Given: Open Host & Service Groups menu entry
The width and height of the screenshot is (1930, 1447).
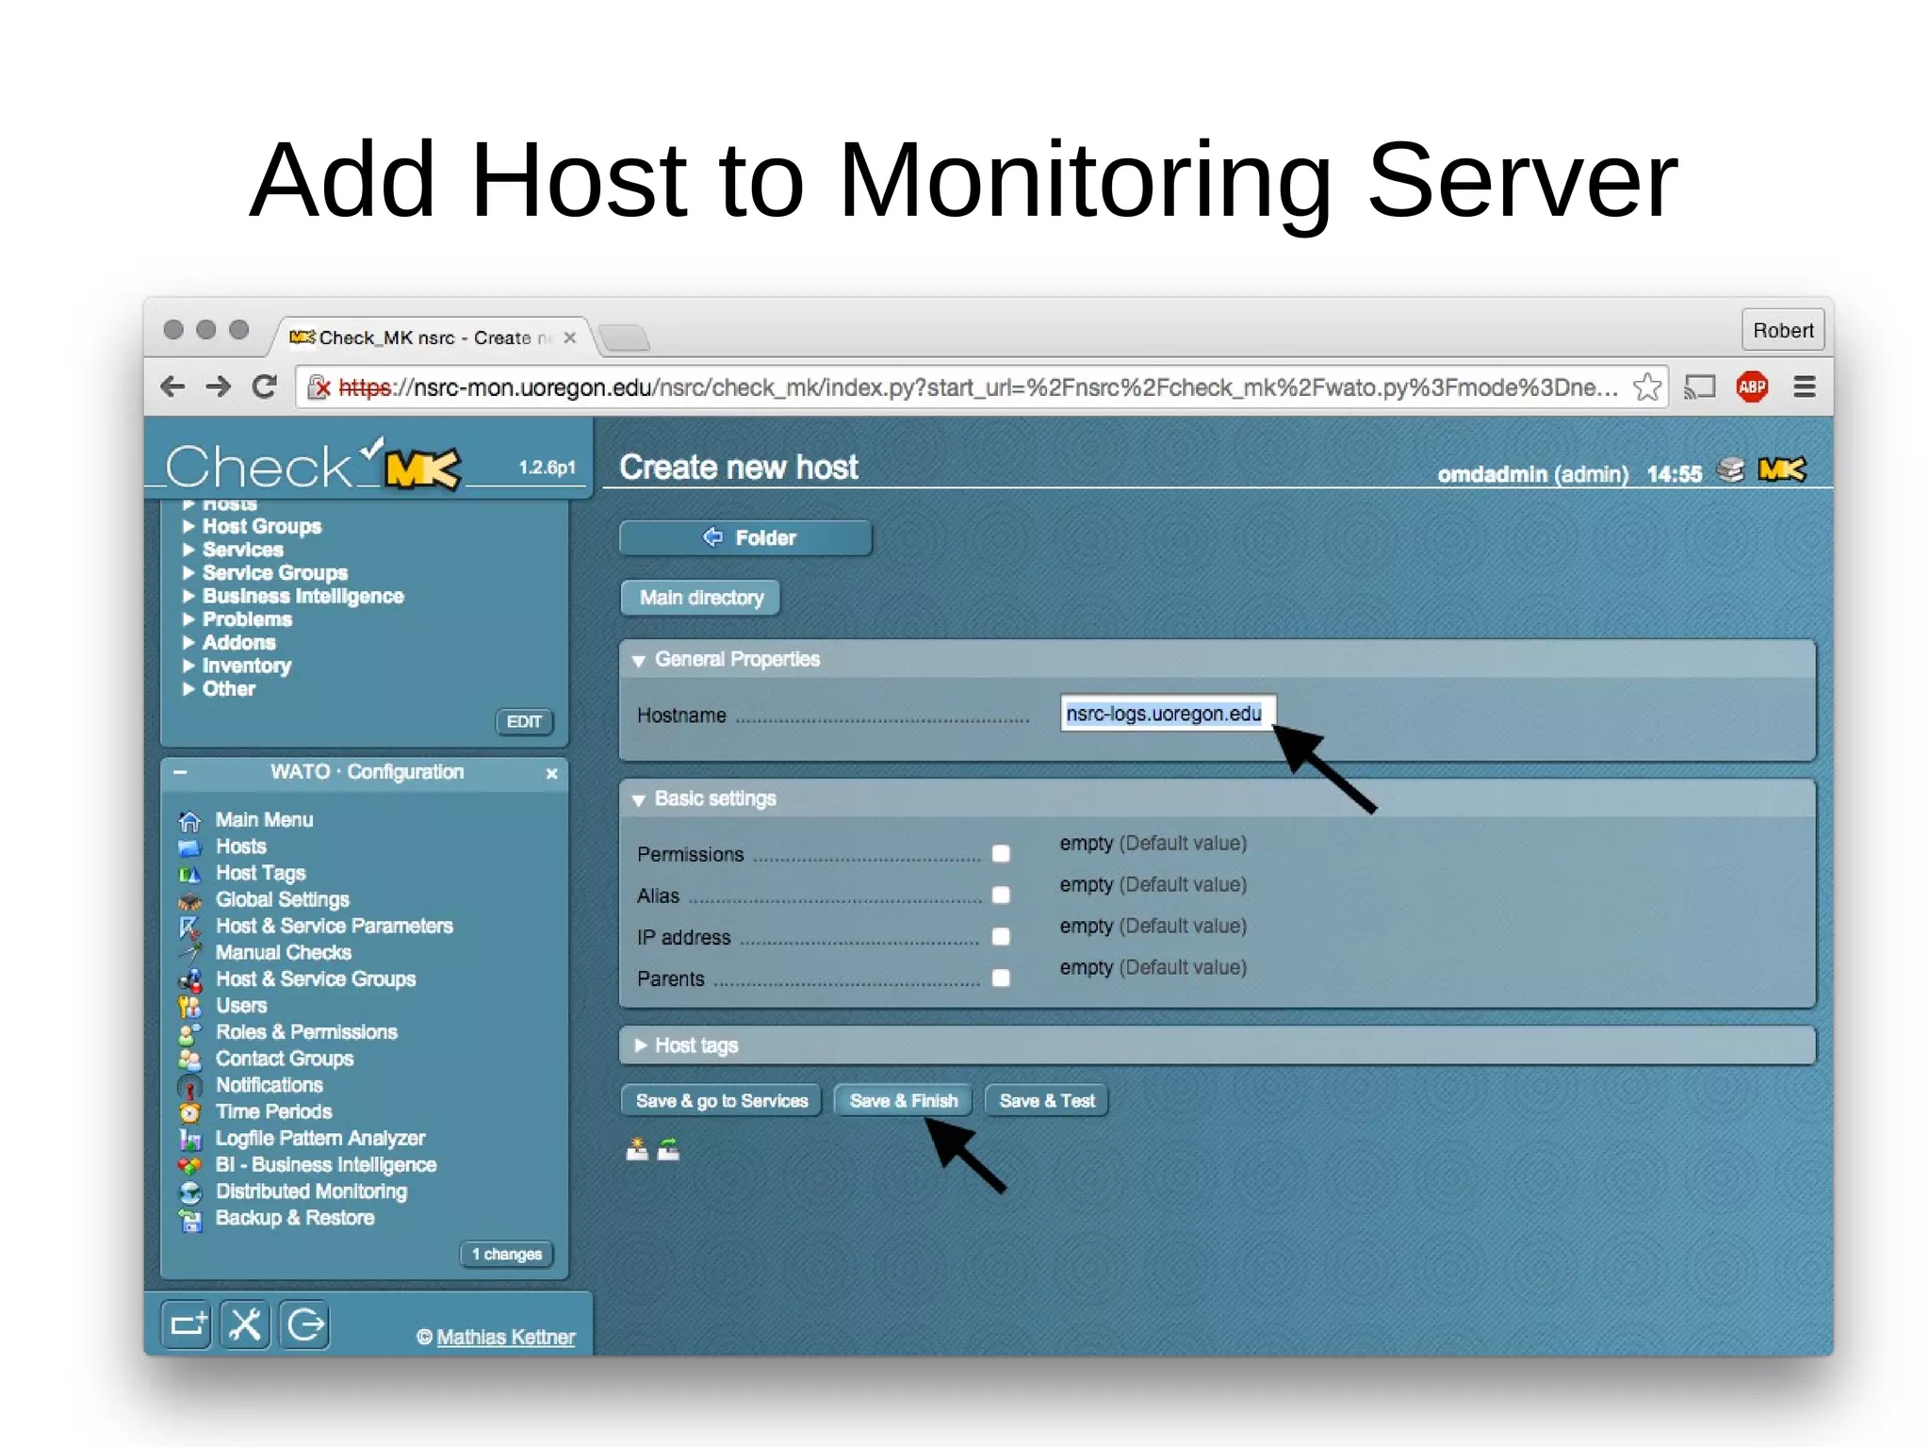Looking at the screenshot, I should 316,979.
